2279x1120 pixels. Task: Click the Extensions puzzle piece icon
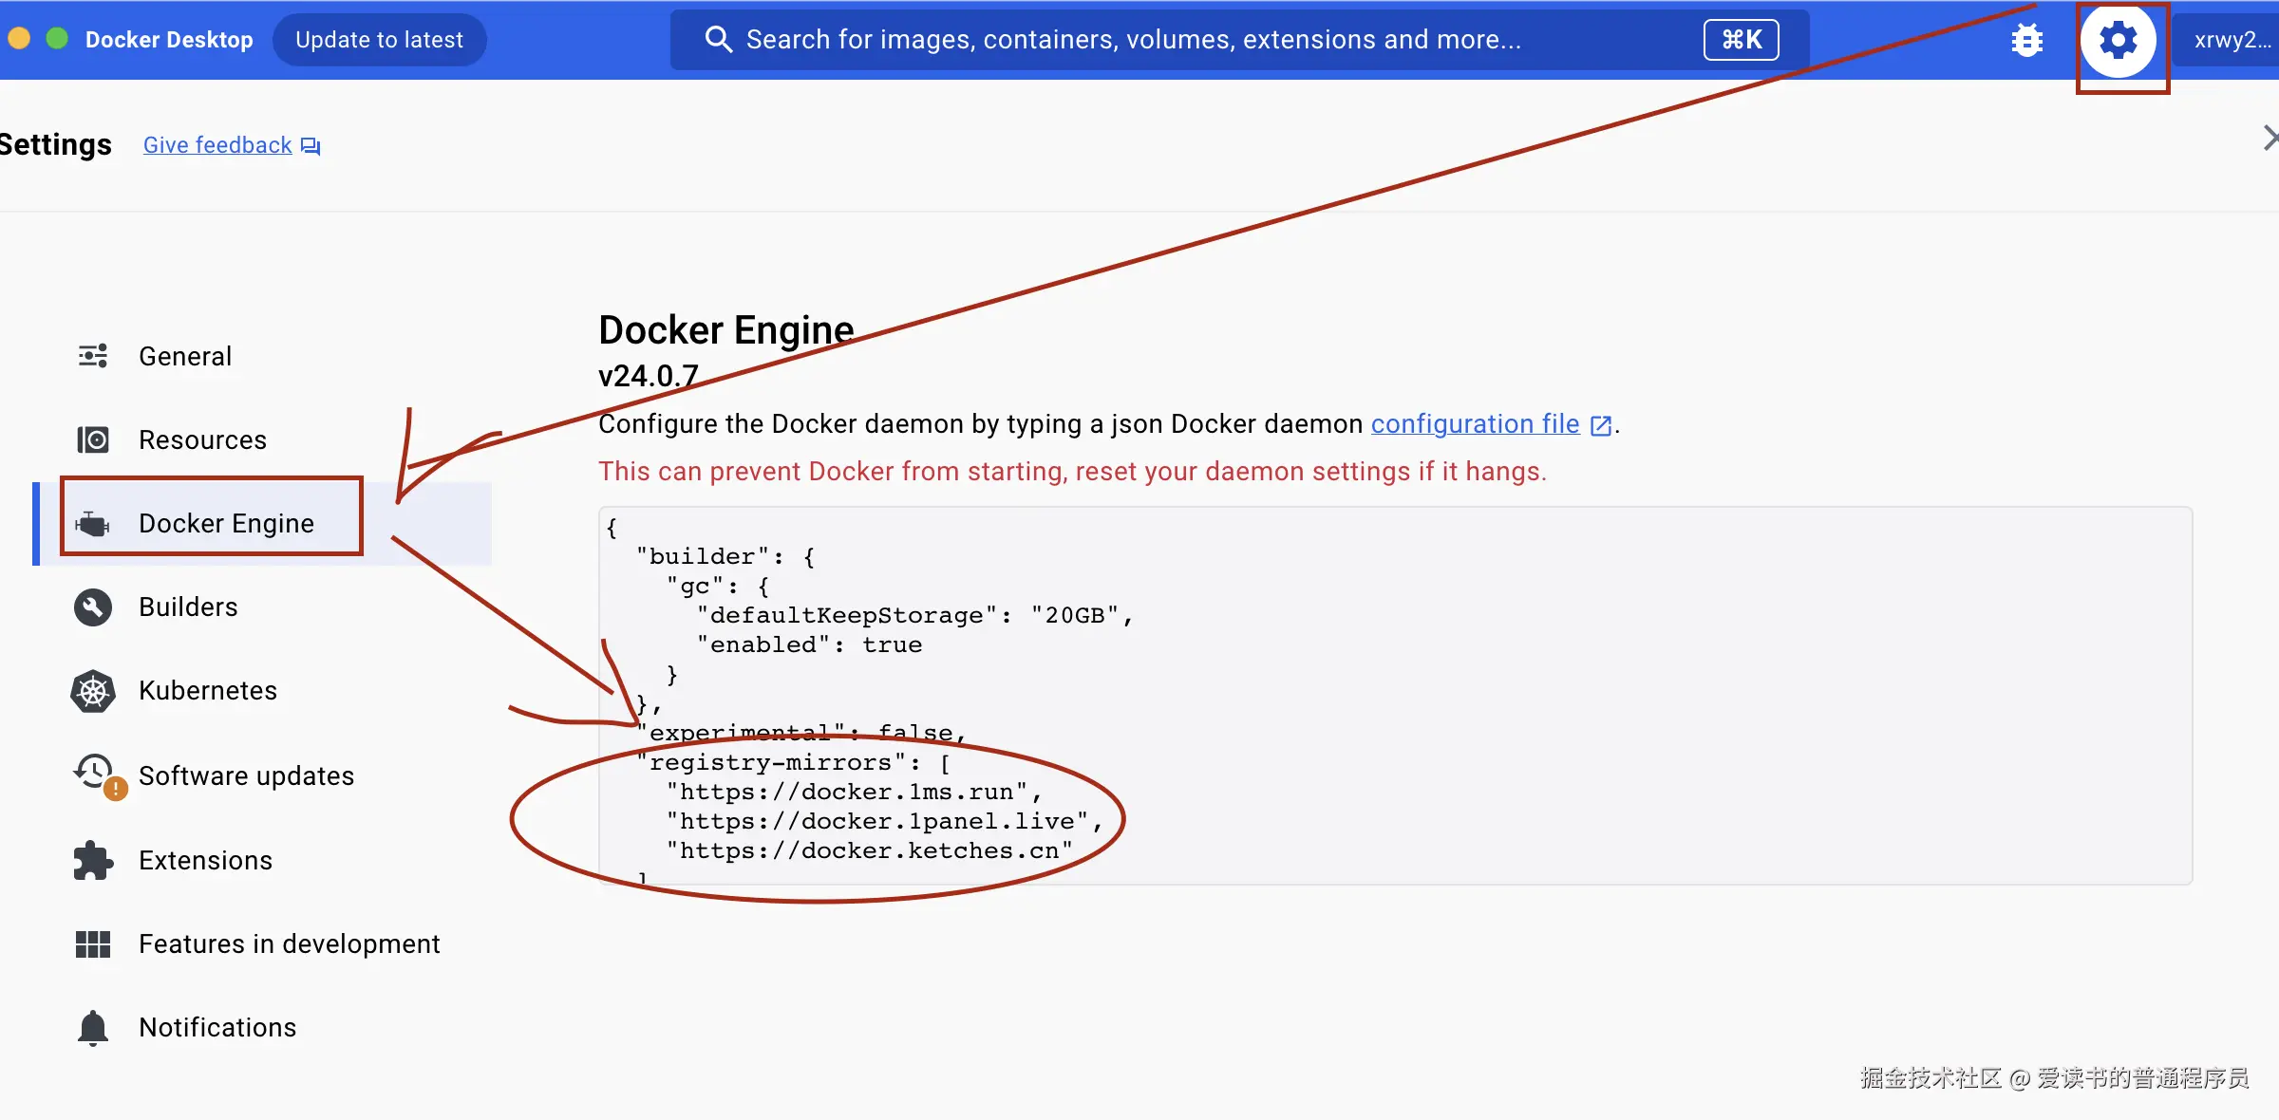click(x=93, y=860)
